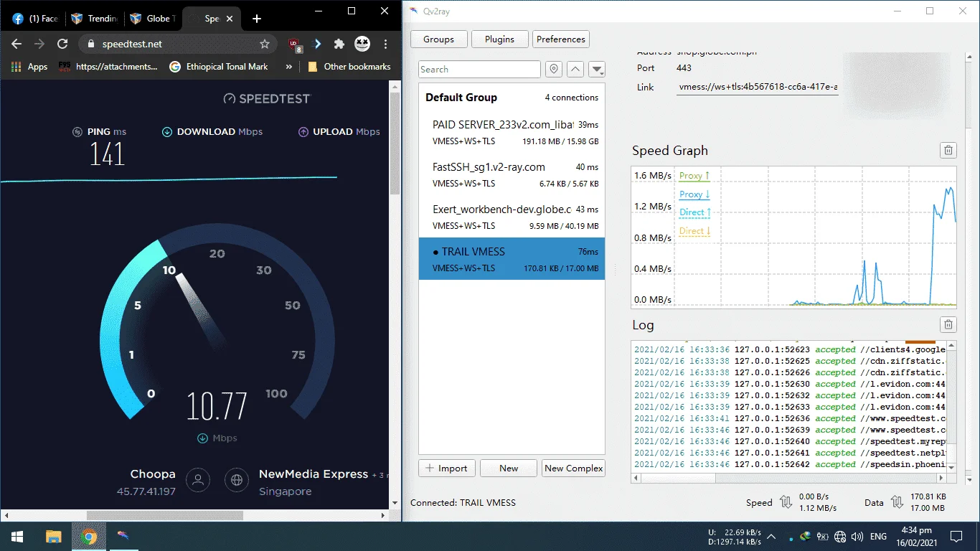This screenshot has width=980, height=551.
Task: Go back in the Chrome browser
Action: (17, 44)
